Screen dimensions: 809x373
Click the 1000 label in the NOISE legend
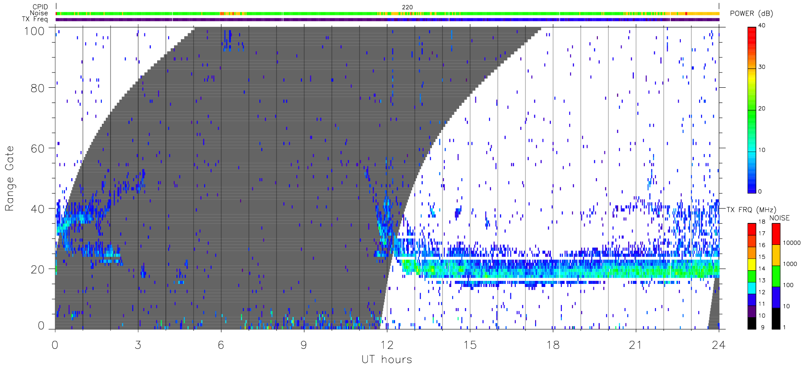coord(790,264)
